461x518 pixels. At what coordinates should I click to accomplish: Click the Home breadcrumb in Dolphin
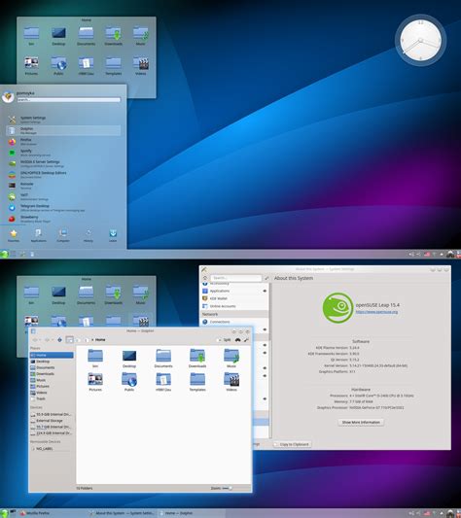click(100, 339)
